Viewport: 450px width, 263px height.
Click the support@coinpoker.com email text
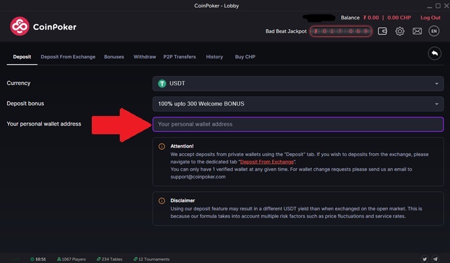coord(198,177)
